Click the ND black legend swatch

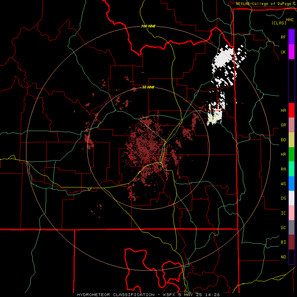pyautogui.click(x=291, y=257)
